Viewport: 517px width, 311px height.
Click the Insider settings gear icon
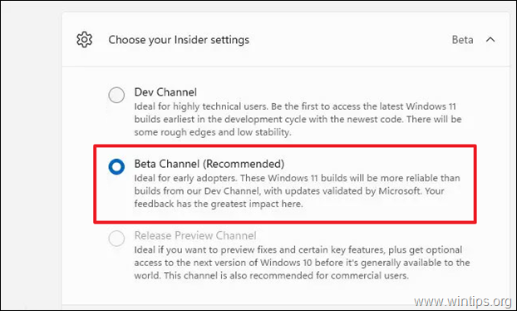tap(85, 40)
